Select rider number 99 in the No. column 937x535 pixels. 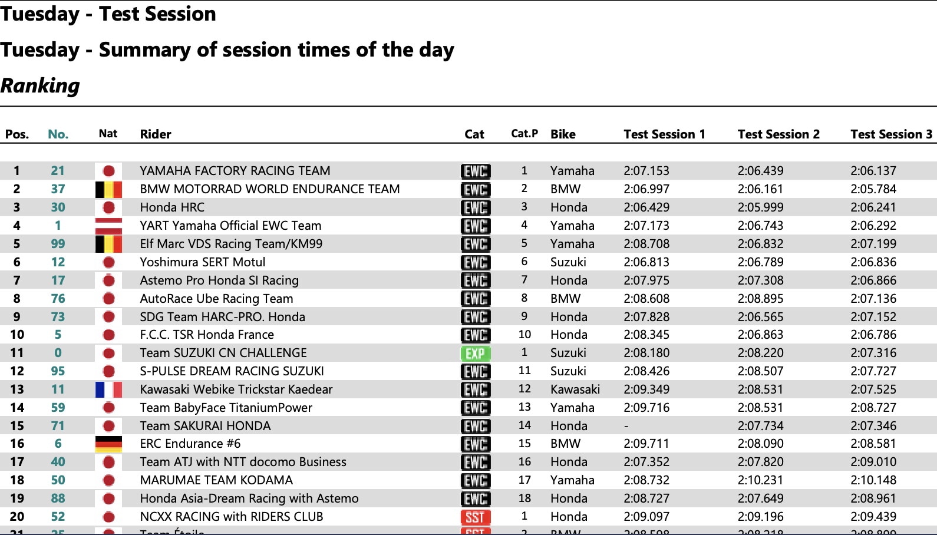58,244
